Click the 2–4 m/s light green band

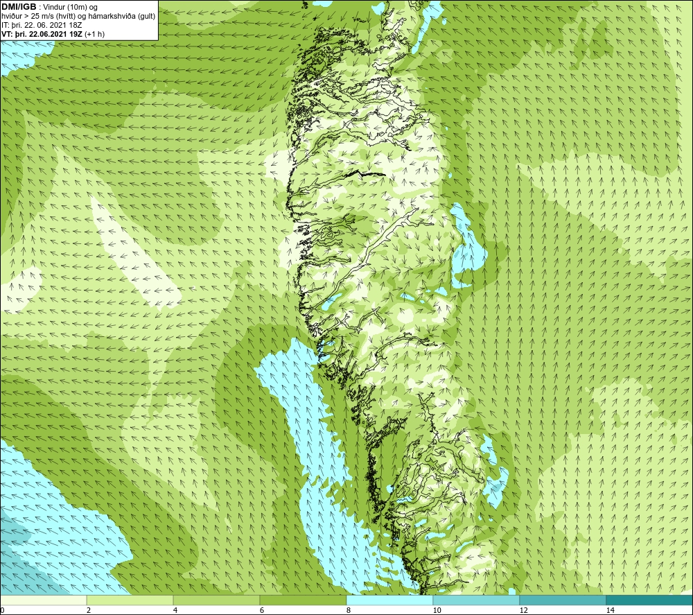130,600
